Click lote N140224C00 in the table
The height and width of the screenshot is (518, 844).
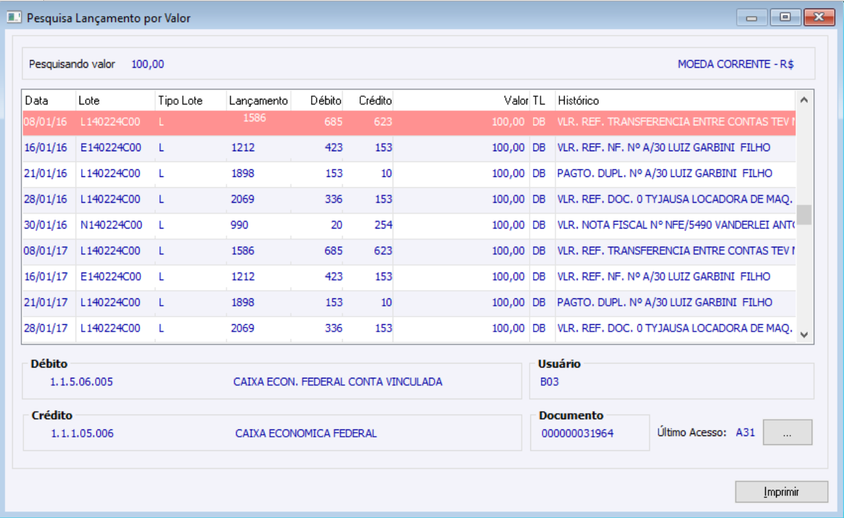tap(111, 225)
